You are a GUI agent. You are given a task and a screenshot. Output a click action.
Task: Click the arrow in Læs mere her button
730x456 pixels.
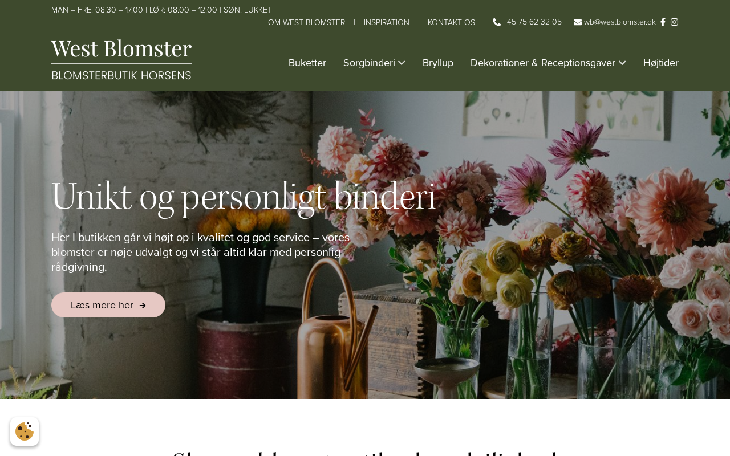click(x=143, y=306)
